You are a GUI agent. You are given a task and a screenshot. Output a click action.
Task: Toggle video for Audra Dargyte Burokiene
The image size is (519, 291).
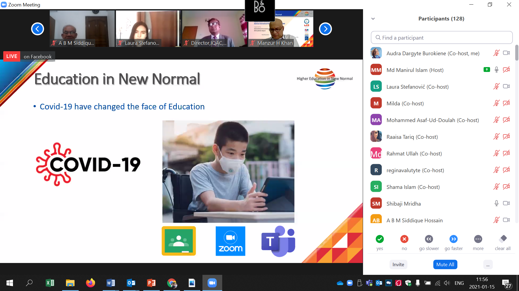[x=506, y=53]
